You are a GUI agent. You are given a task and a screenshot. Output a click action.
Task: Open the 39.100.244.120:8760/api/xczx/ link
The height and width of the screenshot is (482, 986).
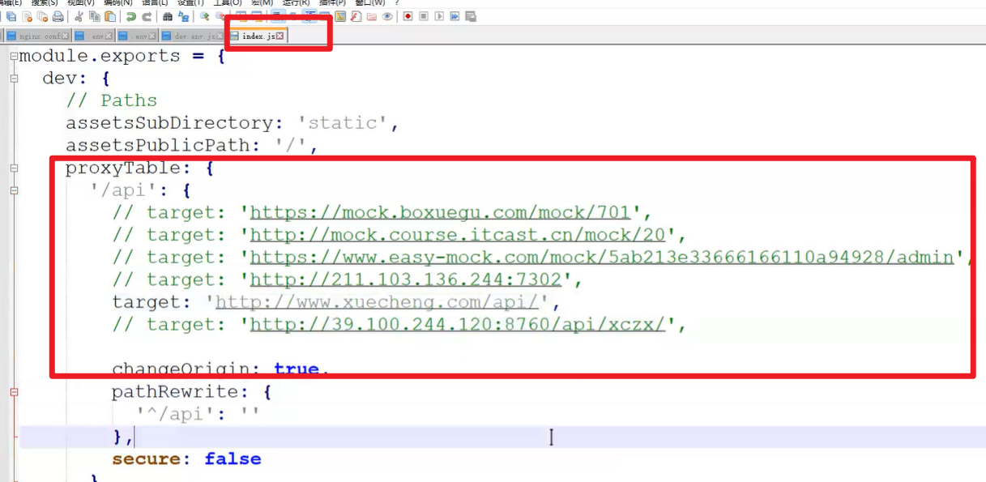coord(458,324)
